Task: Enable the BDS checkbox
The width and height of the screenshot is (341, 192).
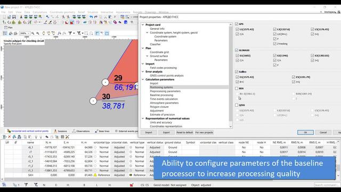Action: pos(237,89)
